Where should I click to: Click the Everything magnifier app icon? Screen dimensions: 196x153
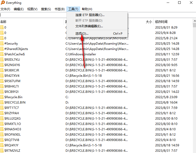click(x=3, y=3)
